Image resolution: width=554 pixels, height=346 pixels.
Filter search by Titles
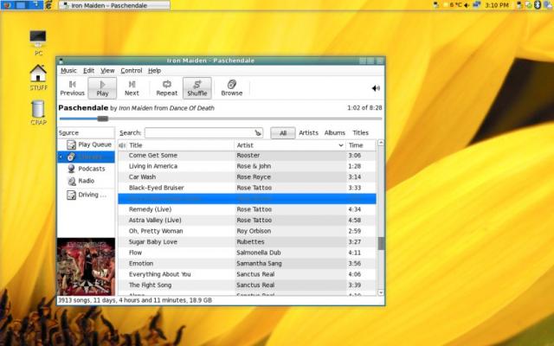[360, 132]
